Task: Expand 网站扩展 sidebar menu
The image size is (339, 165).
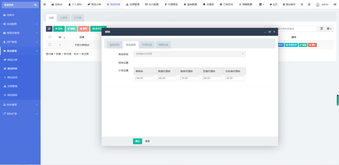Action: (x=20, y=114)
